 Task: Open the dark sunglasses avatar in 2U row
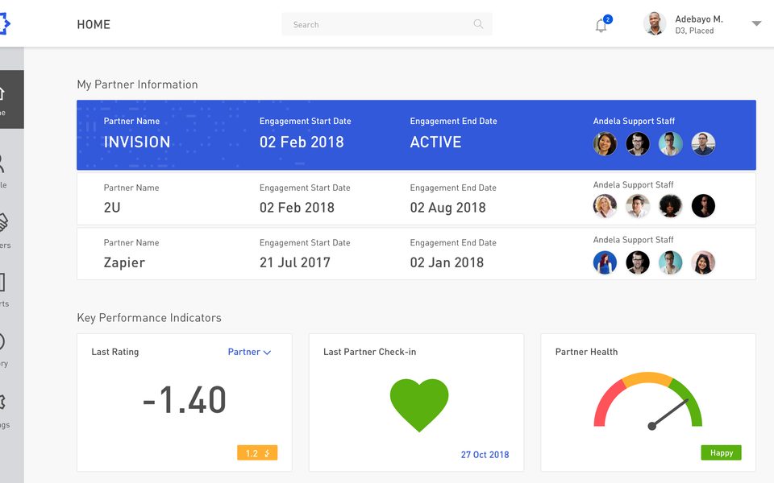(x=703, y=206)
